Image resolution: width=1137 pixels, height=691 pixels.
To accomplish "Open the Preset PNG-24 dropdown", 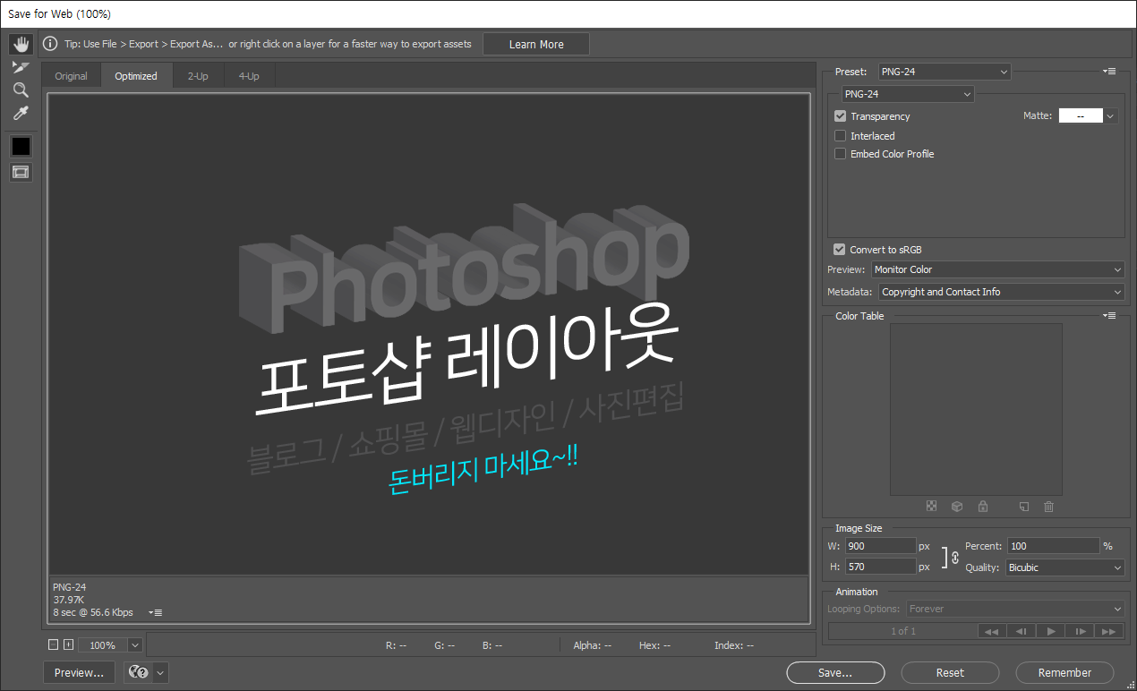I will click(x=944, y=72).
